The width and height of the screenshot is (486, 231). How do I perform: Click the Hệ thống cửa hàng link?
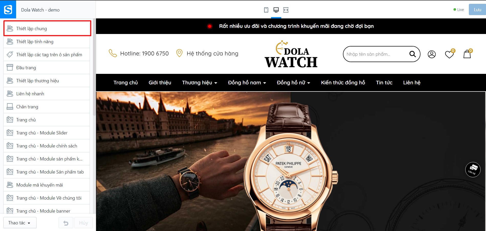click(212, 53)
